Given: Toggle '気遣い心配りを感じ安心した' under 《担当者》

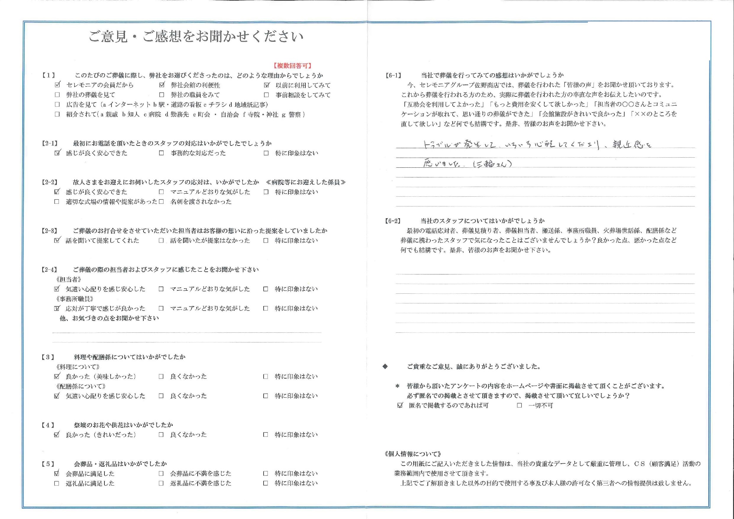Looking at the screenshot, I should pyautogui.click(x=57, y=289).
